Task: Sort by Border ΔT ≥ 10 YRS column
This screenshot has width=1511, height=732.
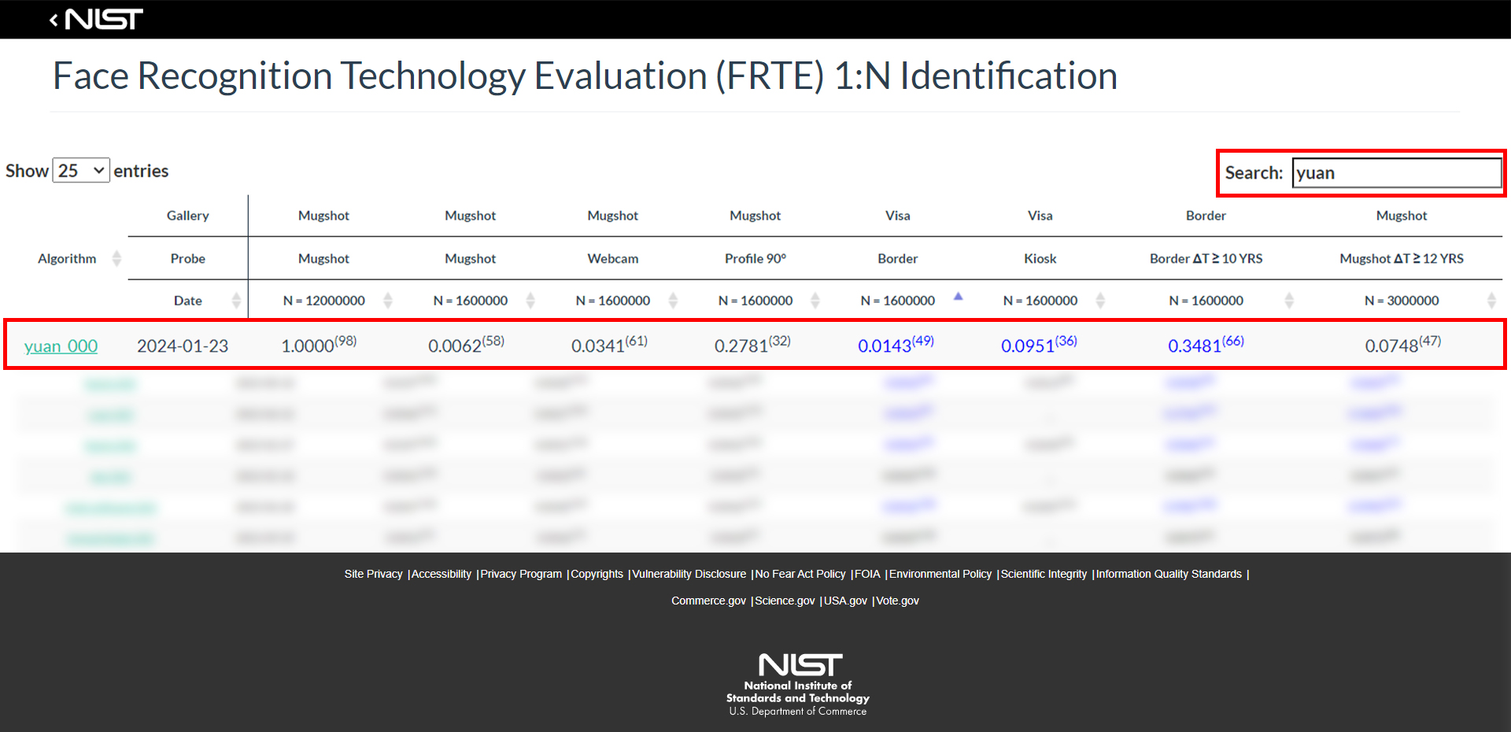Action: point(1289,300)
